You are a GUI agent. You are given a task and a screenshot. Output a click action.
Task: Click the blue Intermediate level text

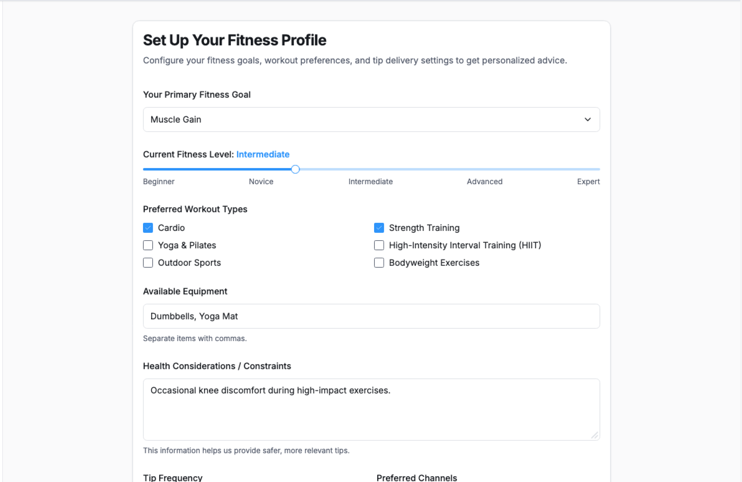click(x=263, y=154)
